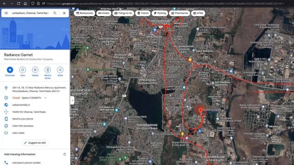Click the VENGAVASAL map label

coord(147,80)
